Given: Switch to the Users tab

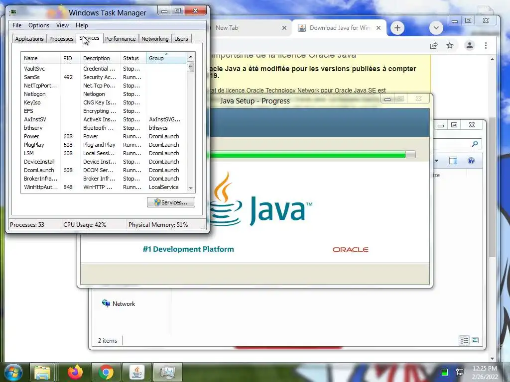Looking at the screenshot, I should point(181,39).
